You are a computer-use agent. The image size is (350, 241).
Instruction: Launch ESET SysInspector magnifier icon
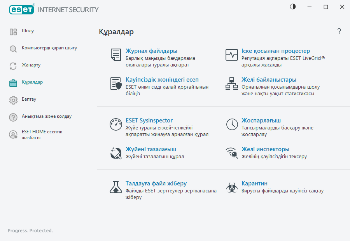click(x=115, y=124)
